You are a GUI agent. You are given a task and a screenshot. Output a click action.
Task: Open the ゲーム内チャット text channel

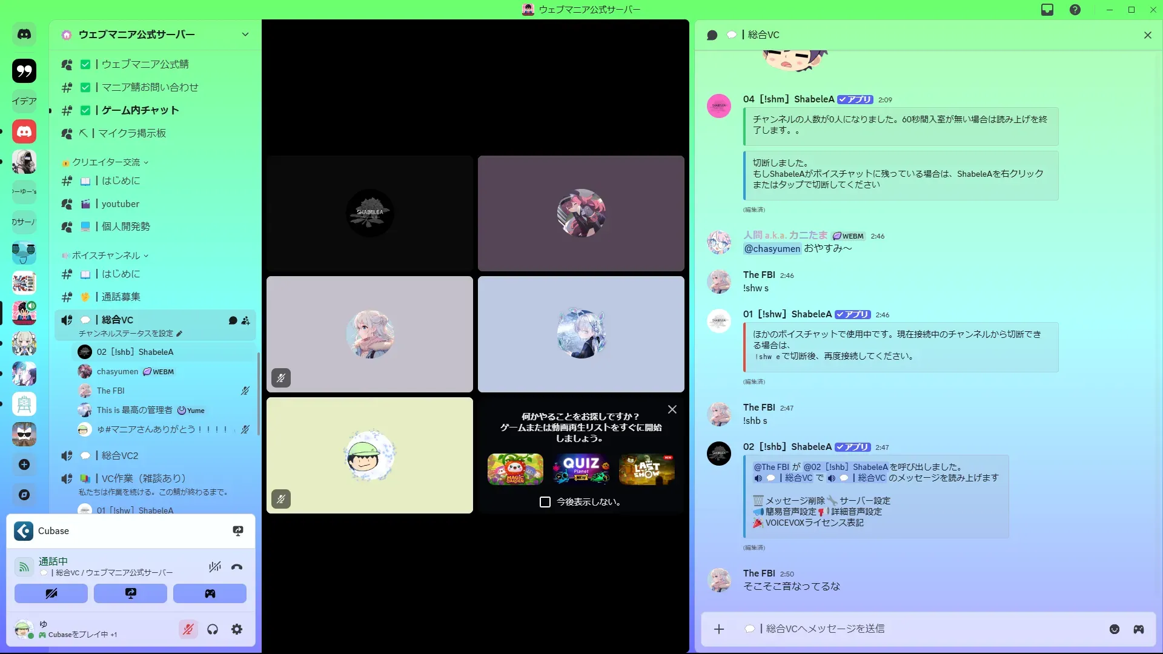click(x=140, y=110)
